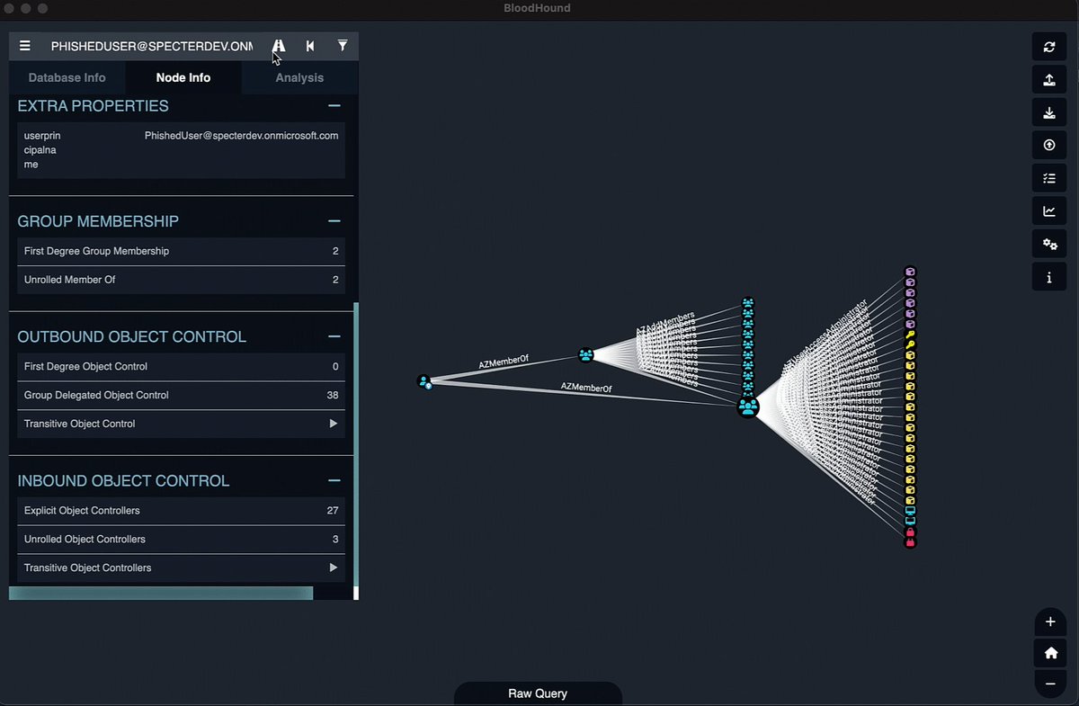Select the bottom red node in right column
The image size is (1079, 706).
pos(910,542)
